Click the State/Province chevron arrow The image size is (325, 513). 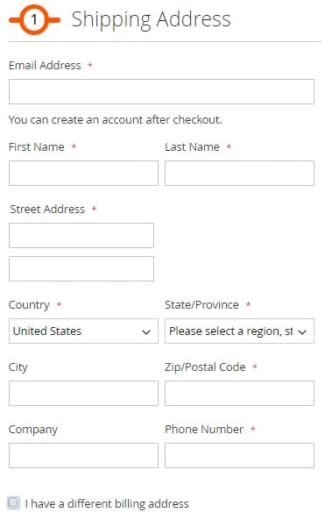302,332
